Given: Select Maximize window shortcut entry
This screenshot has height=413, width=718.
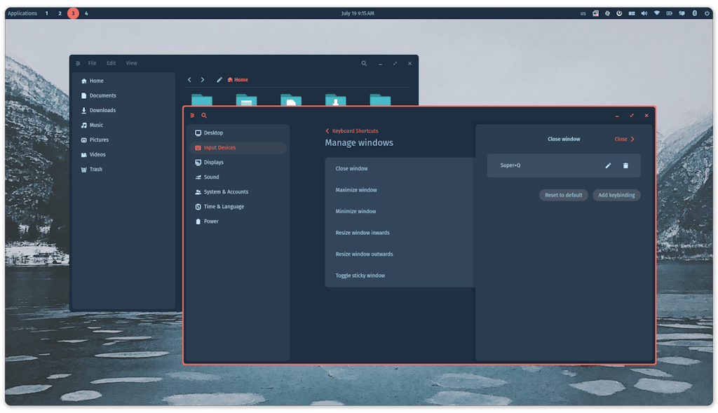Looking at the screenshot, I should point(400,190).
